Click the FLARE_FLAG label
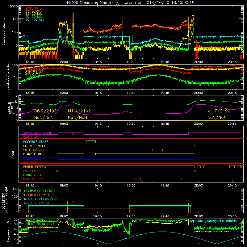 (x=32, y=154)
